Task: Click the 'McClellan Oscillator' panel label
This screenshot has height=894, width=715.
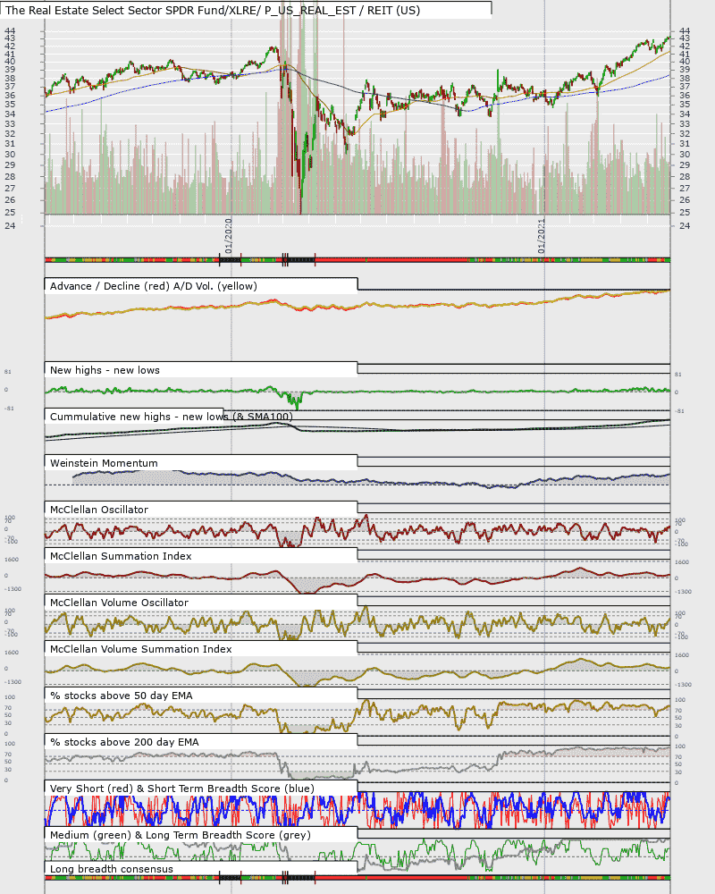Action: [99, 510]
